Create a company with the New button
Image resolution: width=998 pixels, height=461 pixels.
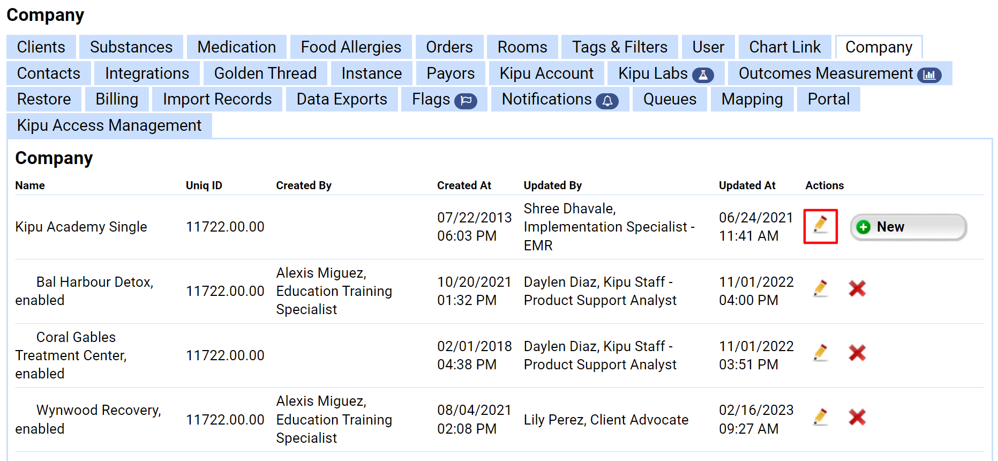907,227
